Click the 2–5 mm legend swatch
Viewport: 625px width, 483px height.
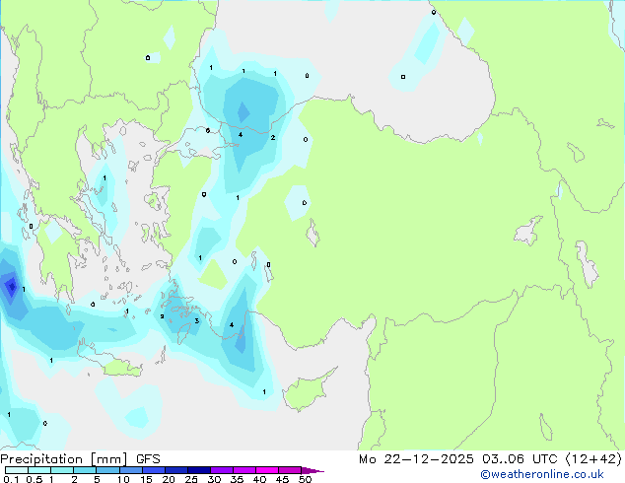pos(85,470)
